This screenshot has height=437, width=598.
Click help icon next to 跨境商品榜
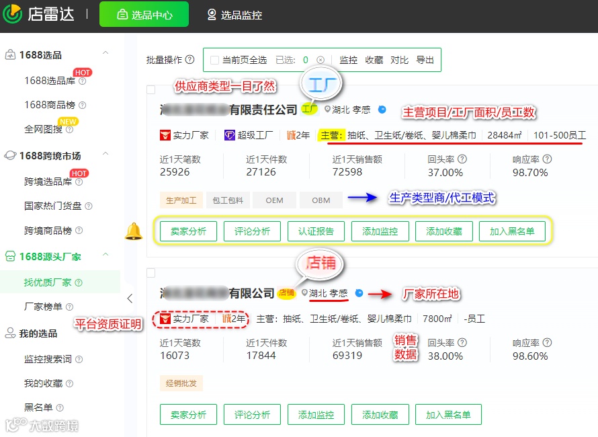pos(79,231)
